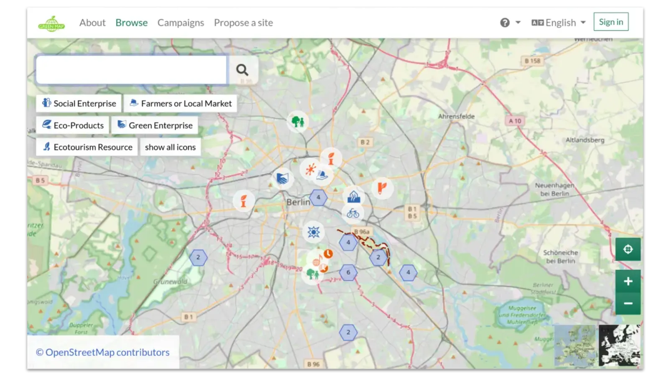669x376 pixels.
Task: Click the Sign in button
Action: tap(611, 22)
